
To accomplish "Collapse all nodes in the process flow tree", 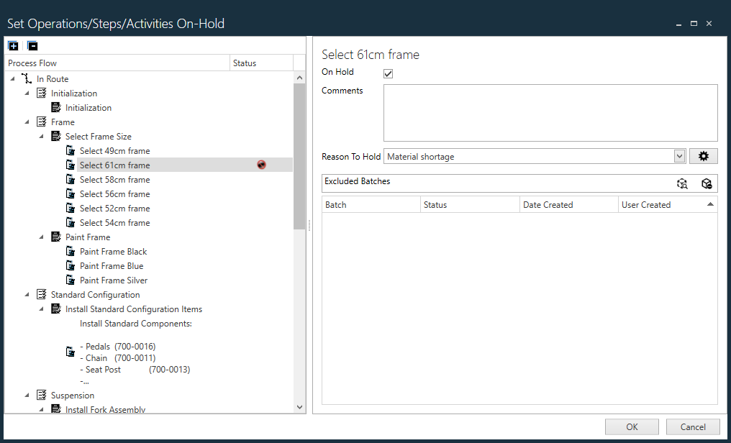I will click(32, 45).
